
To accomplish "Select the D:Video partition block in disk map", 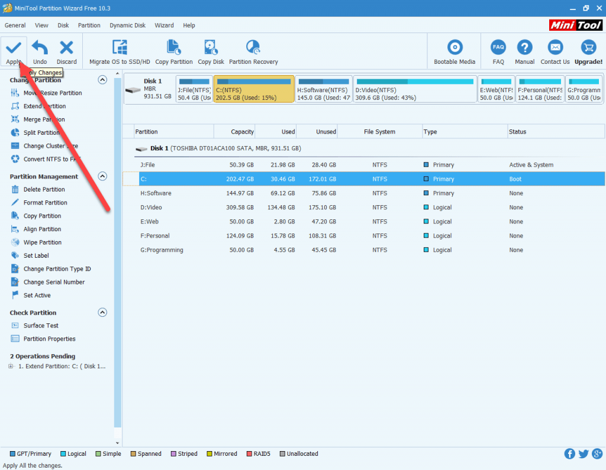I will (414, 89).
